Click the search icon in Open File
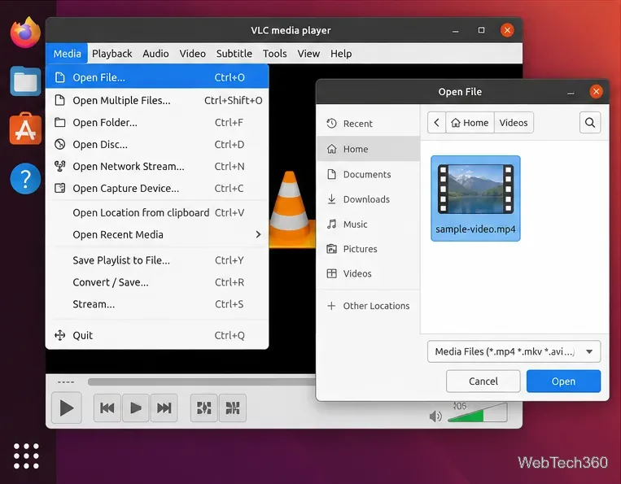The height and width of the screenshot is (484, 621). 590,123
